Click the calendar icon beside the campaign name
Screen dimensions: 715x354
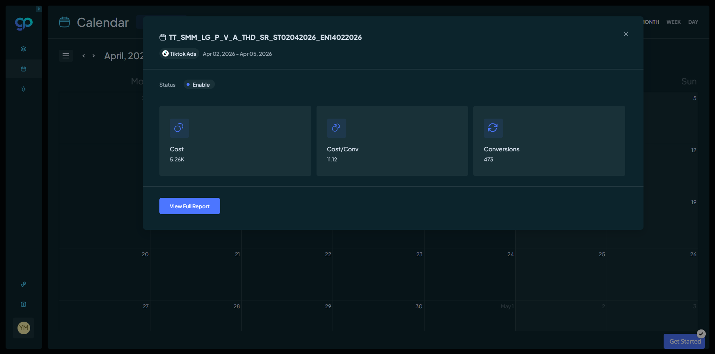click(x=163, y=37)
